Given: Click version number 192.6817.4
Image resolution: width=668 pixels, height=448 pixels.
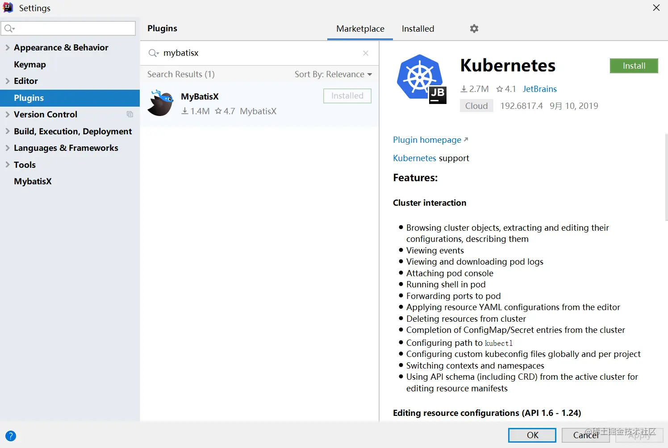Looking at the screenshot, I should [521, 106].
